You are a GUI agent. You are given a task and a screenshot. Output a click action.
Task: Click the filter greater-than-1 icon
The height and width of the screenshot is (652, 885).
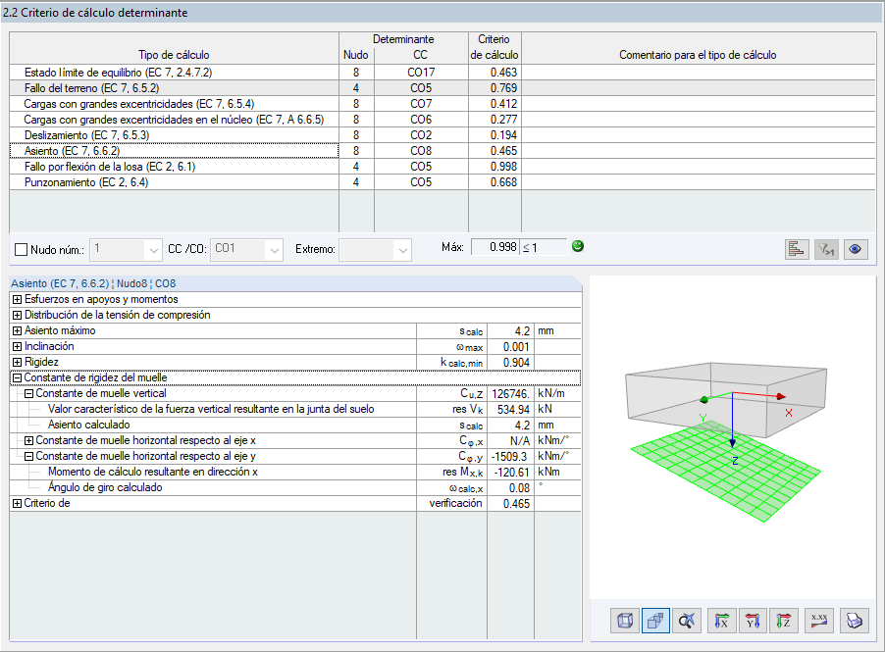click(x=826, y=249)
